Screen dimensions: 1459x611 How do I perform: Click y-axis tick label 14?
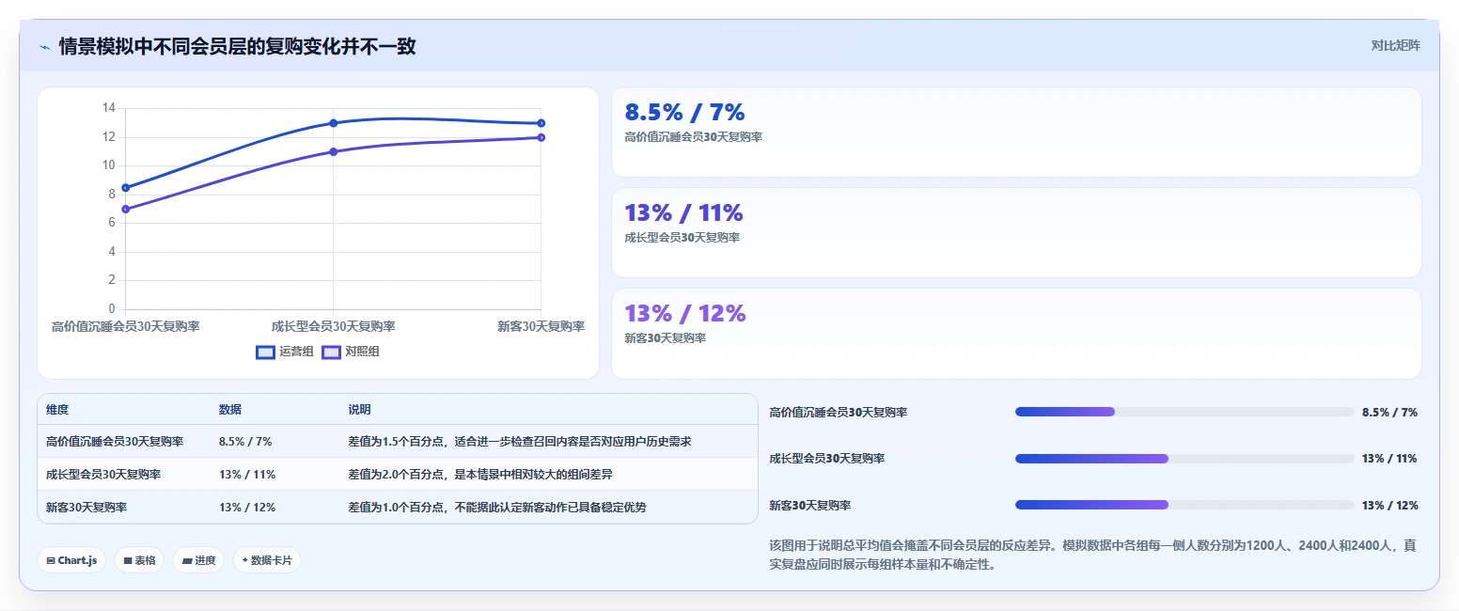click(x=108, y=108)
